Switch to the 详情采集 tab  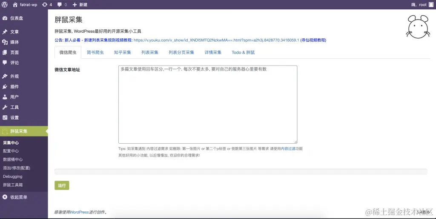pyautogui.click(x=213, y=52)
